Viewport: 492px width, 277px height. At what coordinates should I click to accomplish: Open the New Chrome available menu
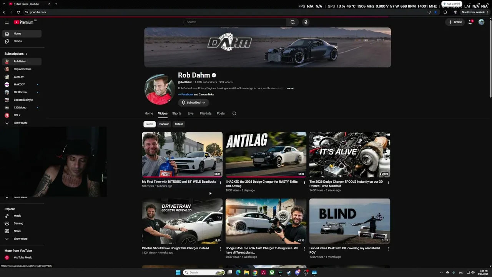click(x=474, y=12)
